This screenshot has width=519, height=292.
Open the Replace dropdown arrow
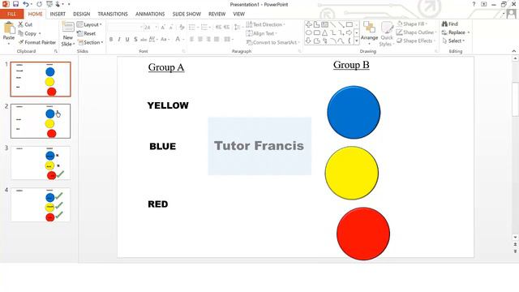[x=469, y=32]
